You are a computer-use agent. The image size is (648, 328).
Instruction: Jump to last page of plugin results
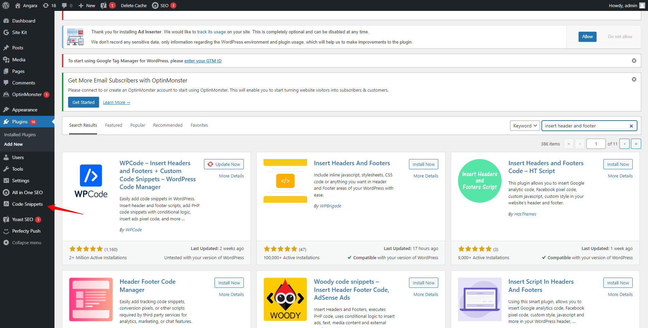point(636,144)
